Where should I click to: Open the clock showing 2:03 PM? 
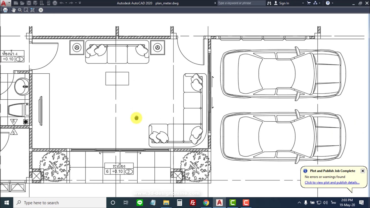pos(347,203)
